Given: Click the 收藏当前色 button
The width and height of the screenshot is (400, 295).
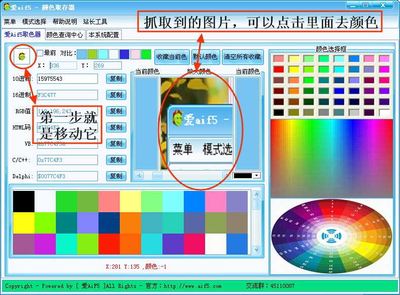Looking at the screenshot, I should pyautogui.click(x=172, y=57).
